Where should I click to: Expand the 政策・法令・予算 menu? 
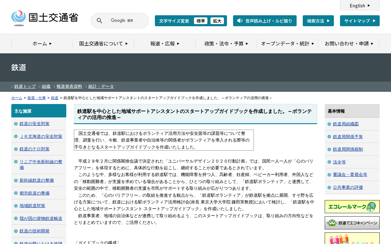(x=226, y=44)
